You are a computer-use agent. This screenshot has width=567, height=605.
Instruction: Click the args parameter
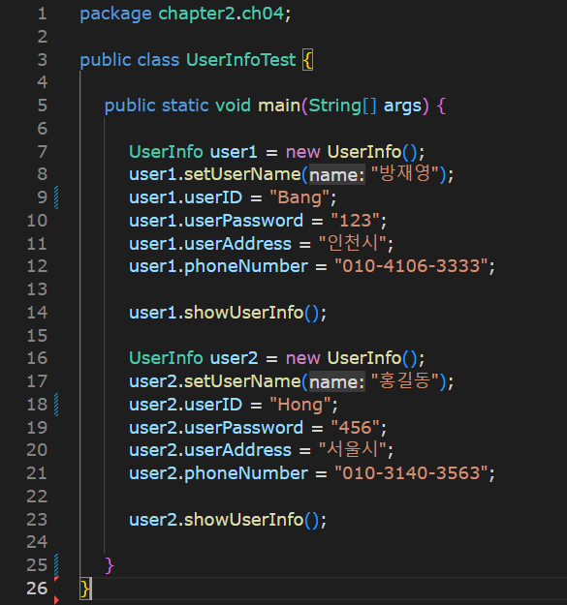point(402,106)
